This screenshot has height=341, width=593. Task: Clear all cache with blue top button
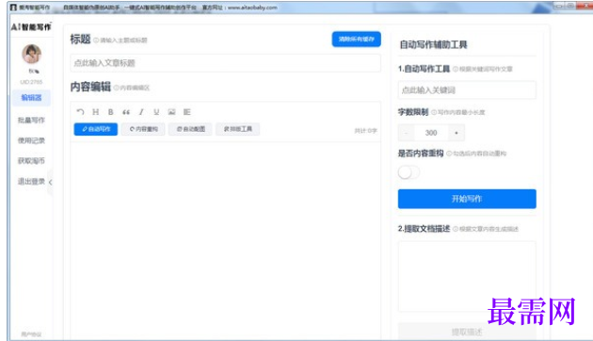356,39
